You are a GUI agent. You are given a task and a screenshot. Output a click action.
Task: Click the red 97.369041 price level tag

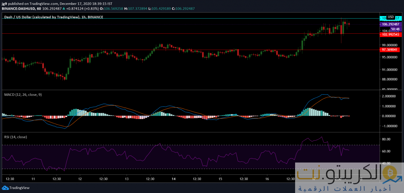coord(390,50)
